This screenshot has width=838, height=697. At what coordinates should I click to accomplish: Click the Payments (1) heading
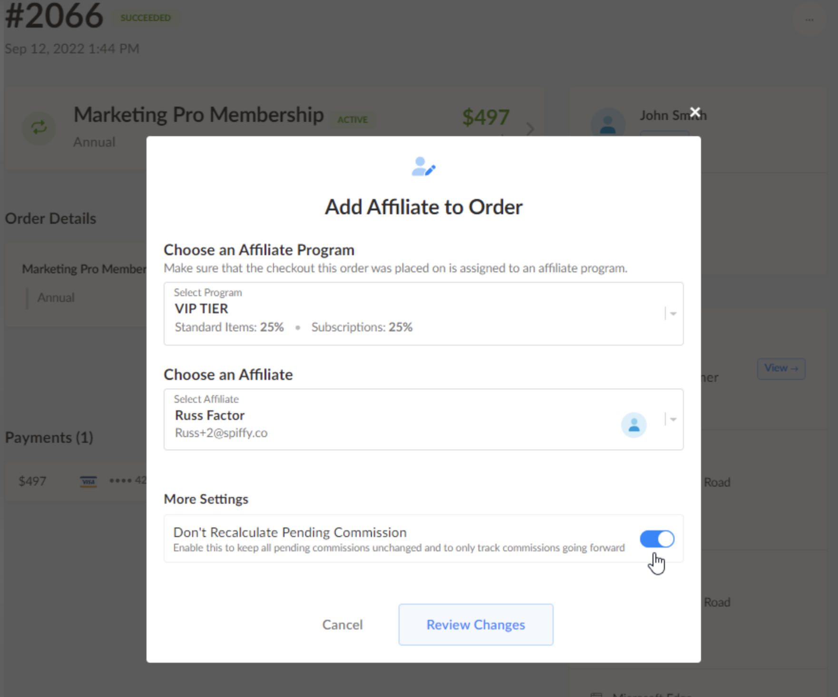[x=49, y=438]
